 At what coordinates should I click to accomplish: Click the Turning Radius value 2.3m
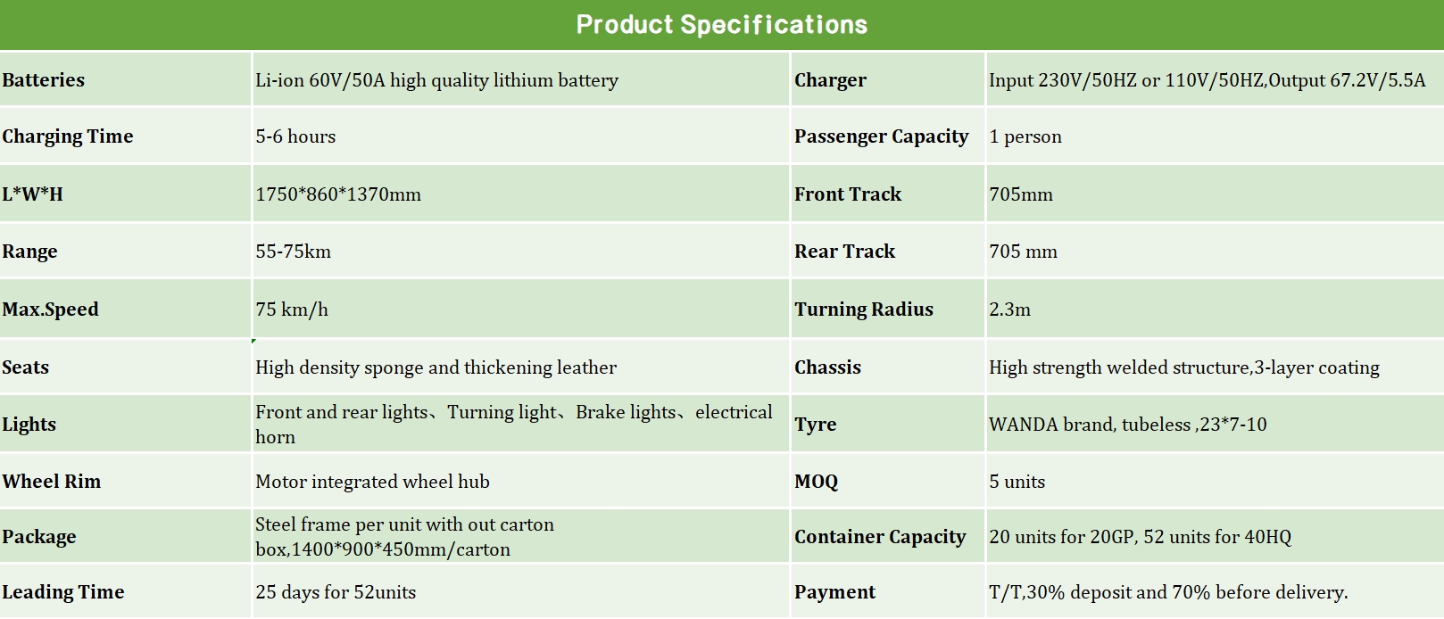(x=1009, y=309)
